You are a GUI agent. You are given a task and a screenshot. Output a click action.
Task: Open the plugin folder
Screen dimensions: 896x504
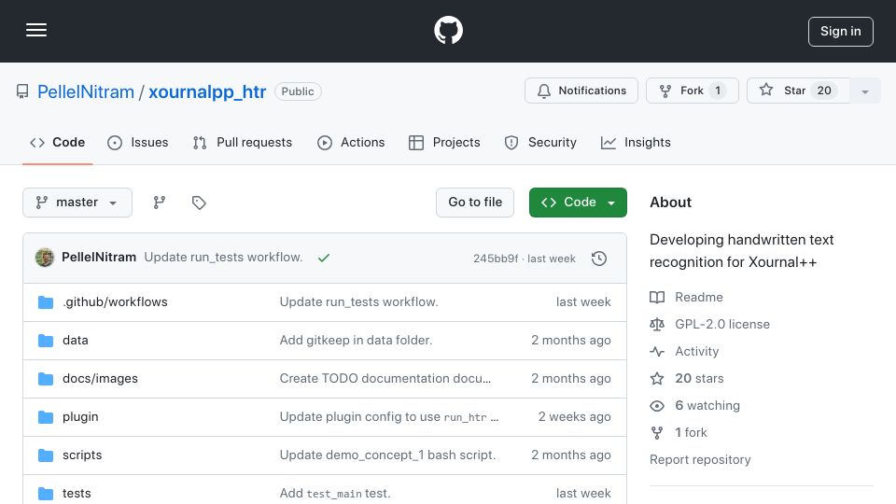[x=80, y=416]
